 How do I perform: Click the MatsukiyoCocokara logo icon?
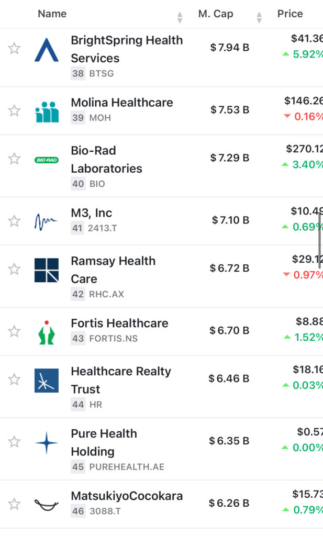pos(47,505)
